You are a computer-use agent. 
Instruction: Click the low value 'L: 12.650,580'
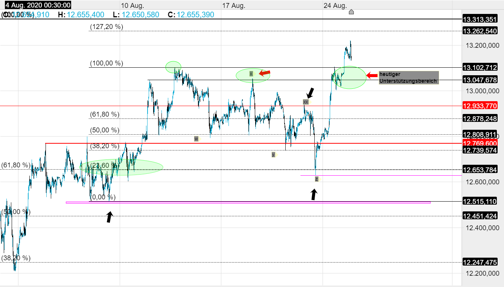point(136,15)
